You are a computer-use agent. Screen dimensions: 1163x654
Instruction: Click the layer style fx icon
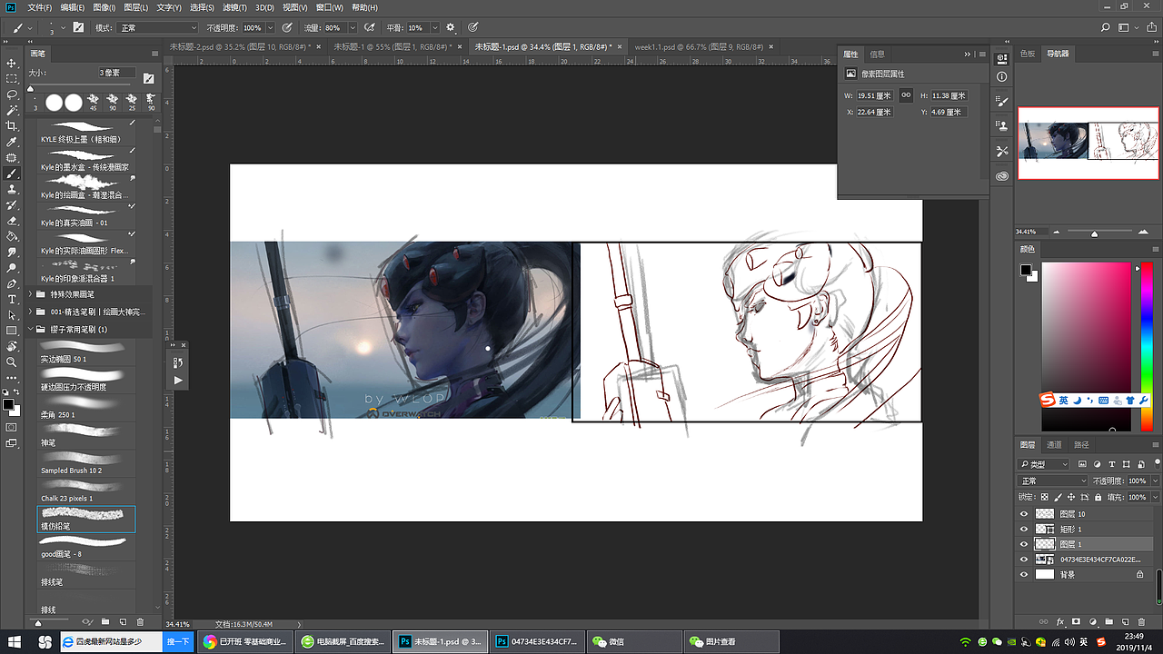[1060, 622]
